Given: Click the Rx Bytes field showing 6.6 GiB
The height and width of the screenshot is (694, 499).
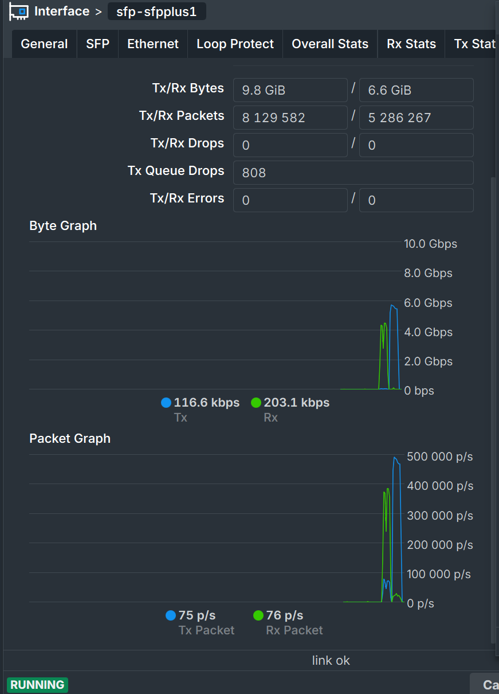Looking at the screenshot, I should coord(417,90).
